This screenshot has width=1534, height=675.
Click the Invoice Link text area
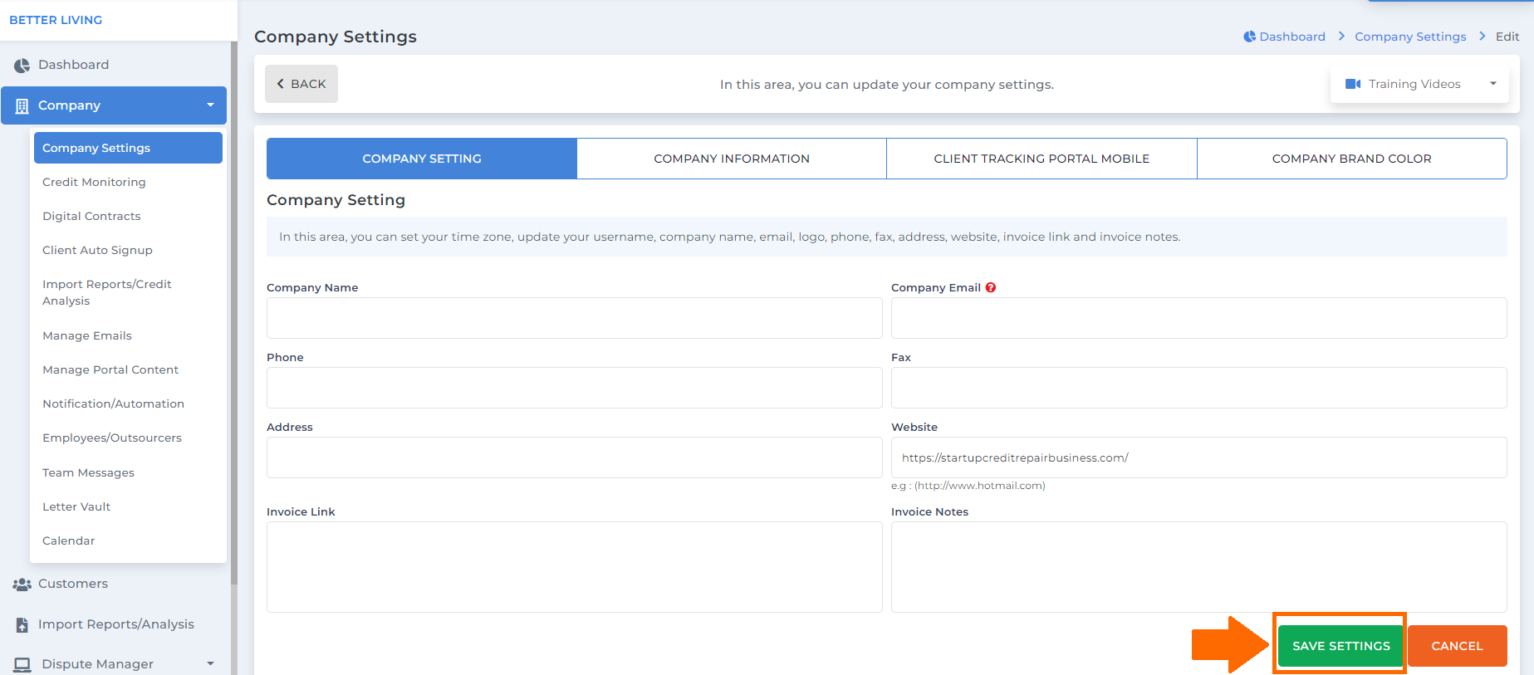point(574,567)
